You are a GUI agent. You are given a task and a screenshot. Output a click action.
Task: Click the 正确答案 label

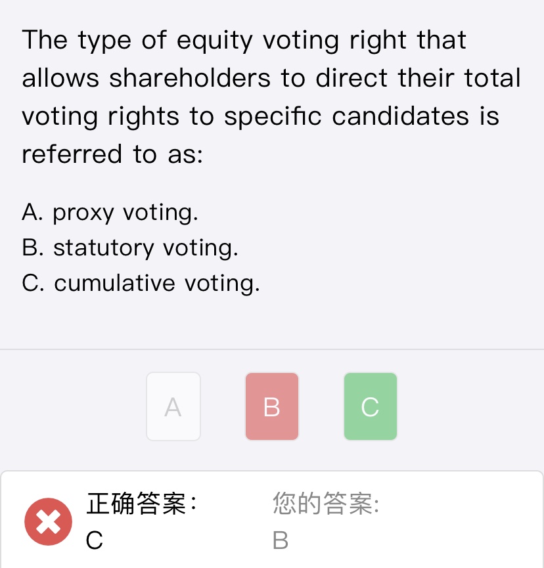pyautogui.click(x=142, y=504)
